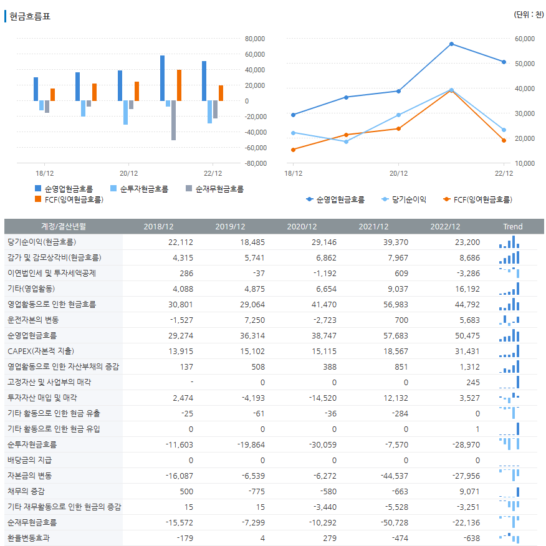
Task: Click the -30,059 순투자현금흐름 value
Action: pos(323,445)
